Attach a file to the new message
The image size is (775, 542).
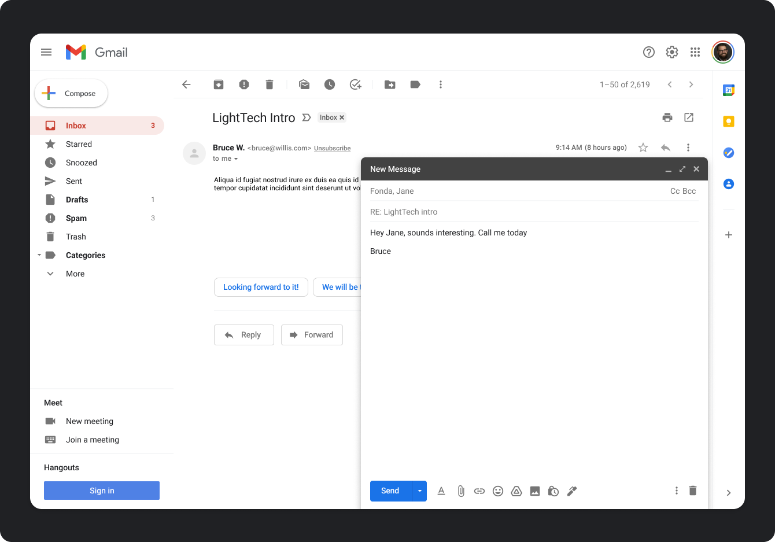click(x=461, y=491)
